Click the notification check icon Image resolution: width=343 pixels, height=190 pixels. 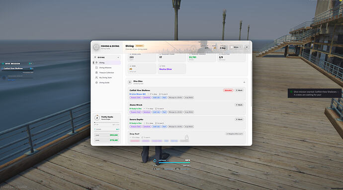tap(291, 92)
